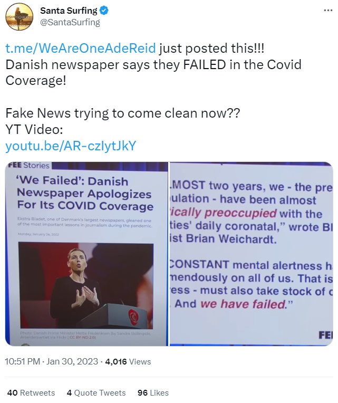This screenshot has height=403, width=338.
Task: Open the left 'We Failed' article image
Action: pos(86,254)
